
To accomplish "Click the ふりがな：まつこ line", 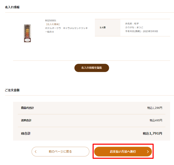I will 134,27.
